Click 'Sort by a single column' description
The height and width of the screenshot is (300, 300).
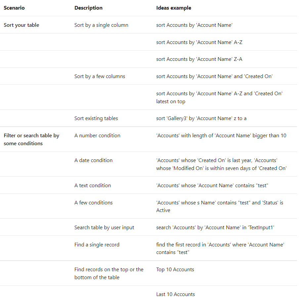click(x=101, y=25)
